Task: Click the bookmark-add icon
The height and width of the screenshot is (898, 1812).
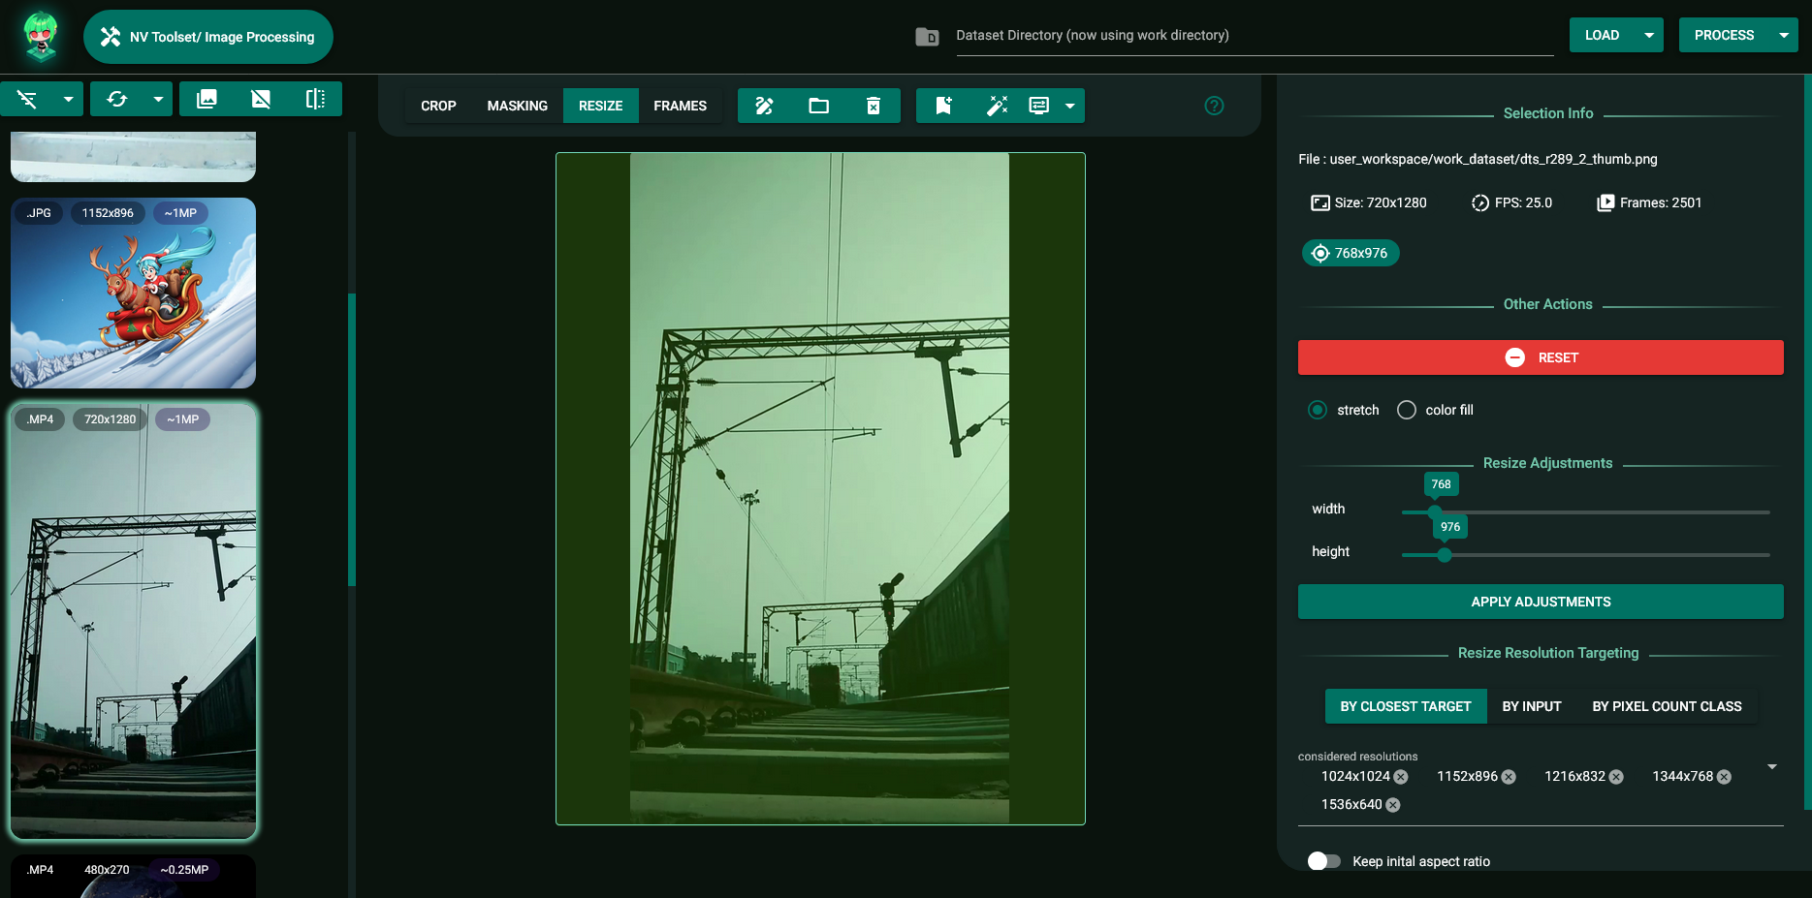Action: [943, 105]
